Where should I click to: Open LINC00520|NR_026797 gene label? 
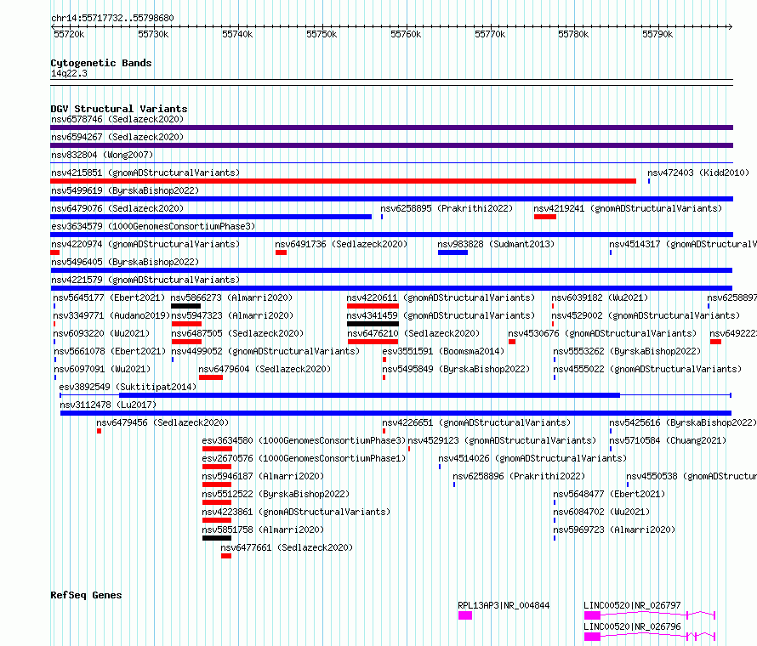[x=632, y=605]
